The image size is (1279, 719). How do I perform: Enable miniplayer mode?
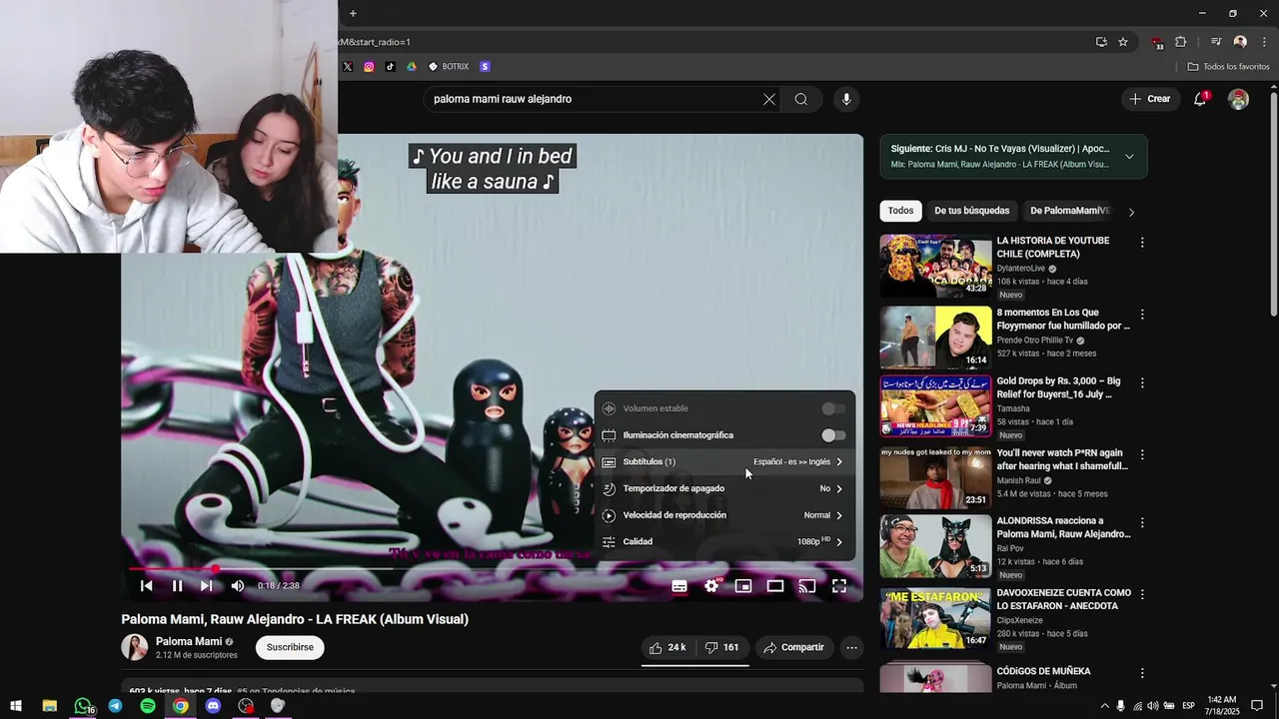pos(743,586)
